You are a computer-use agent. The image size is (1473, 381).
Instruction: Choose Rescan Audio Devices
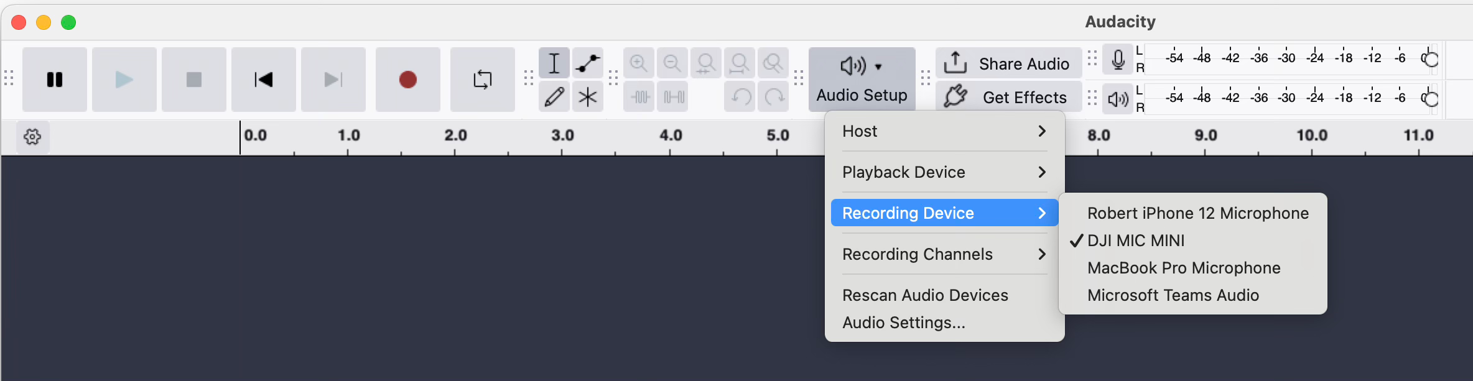[944, 295]
